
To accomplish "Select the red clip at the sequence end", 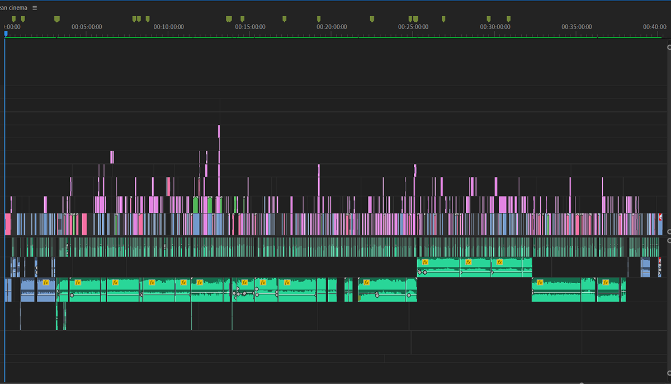I will point(660,217).
